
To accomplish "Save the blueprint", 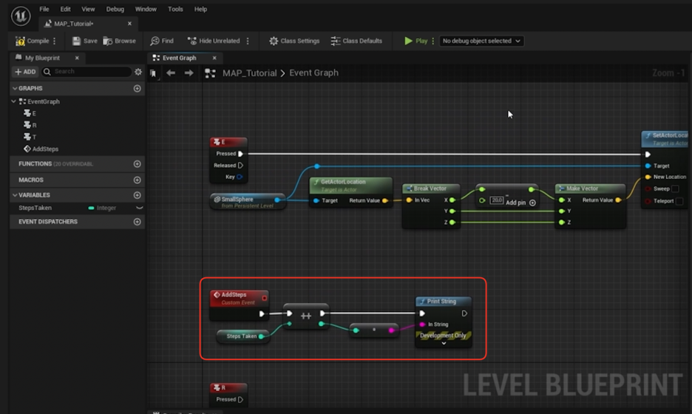I will click(x=85, y=41).
